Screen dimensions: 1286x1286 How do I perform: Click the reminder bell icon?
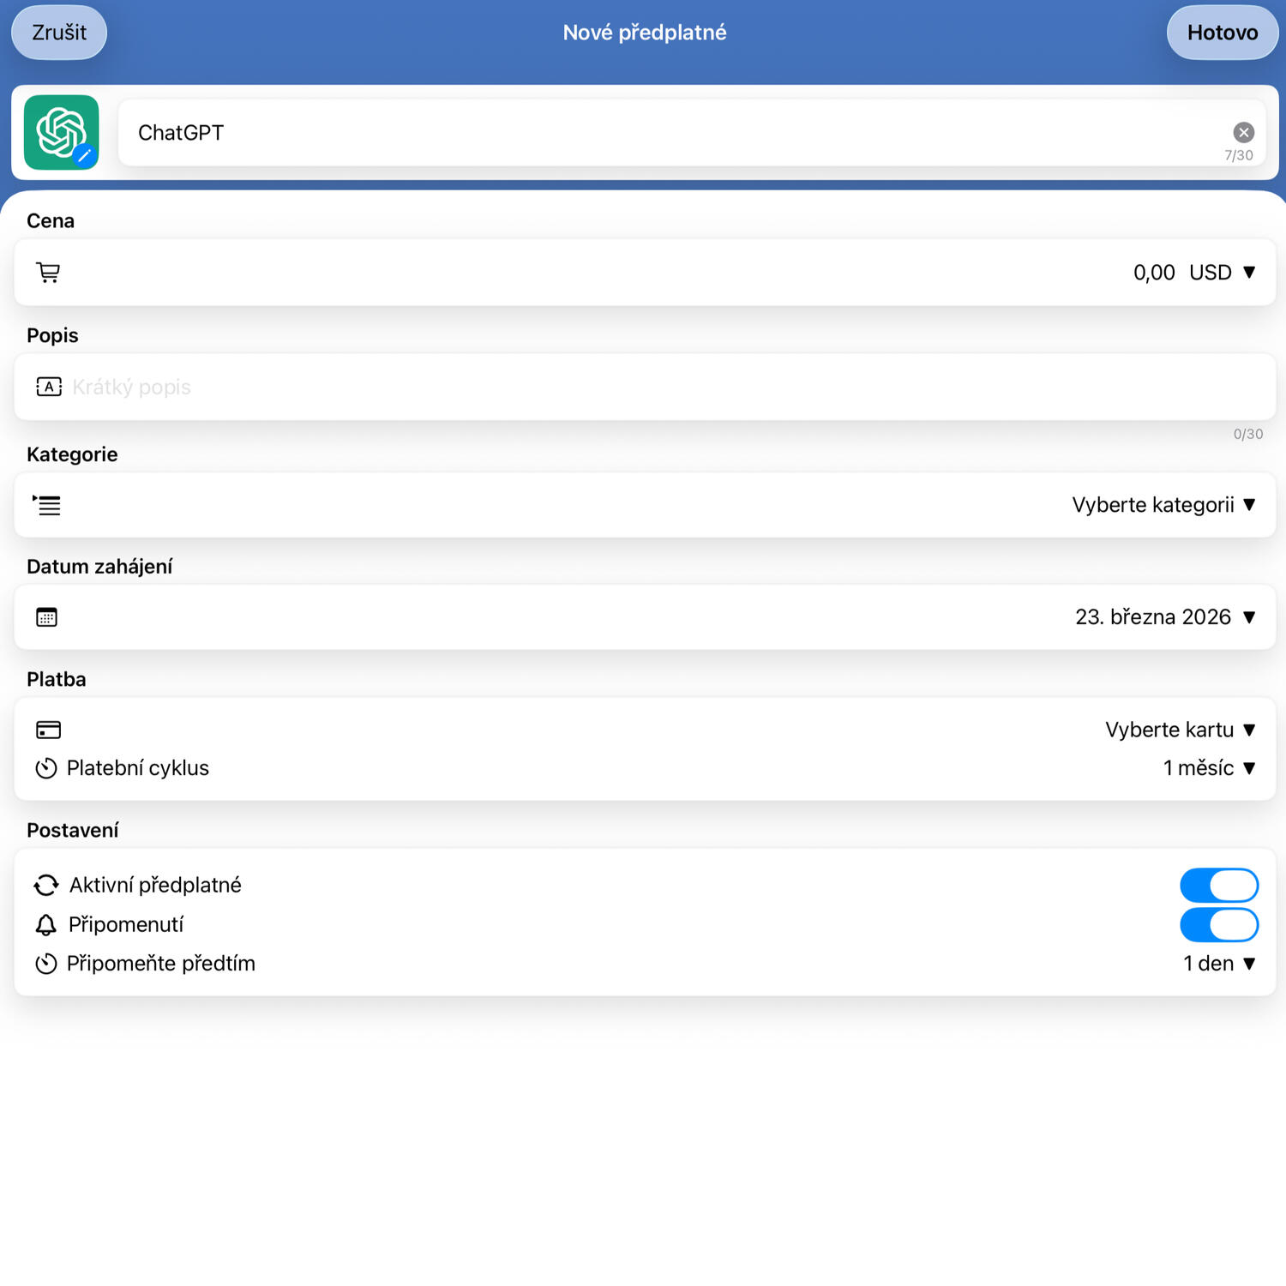(46, 925)
